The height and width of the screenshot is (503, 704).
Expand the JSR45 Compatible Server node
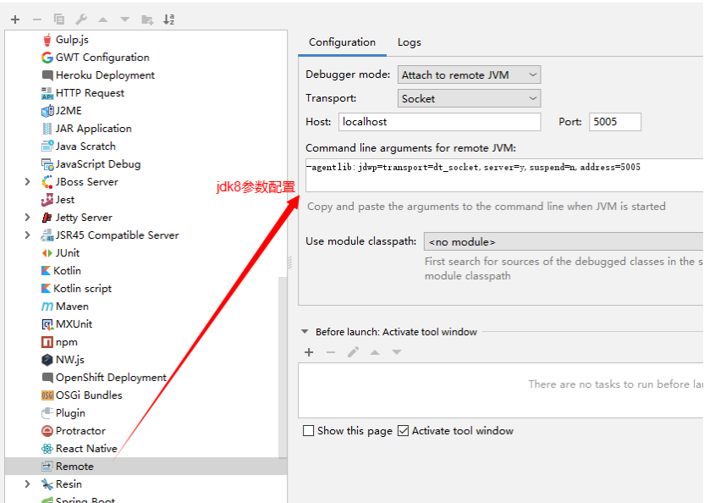pos(27,235)
